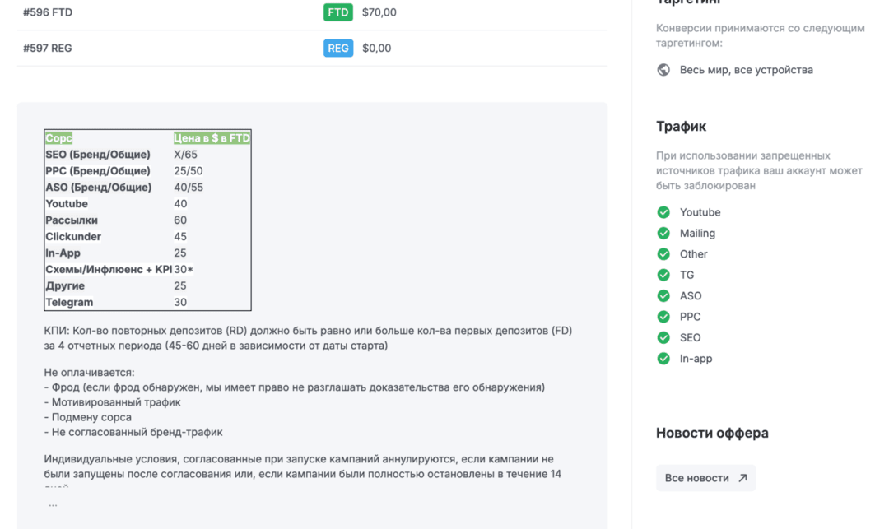The height and width of the screenshot is (529, 889).
Task: Click the Новости оффера heading
Action: 712,433
